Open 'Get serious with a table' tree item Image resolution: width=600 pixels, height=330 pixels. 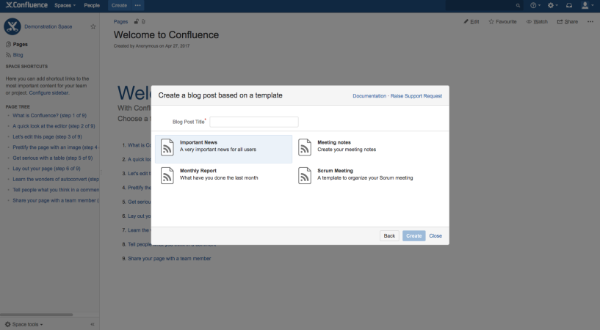tap(52, 158)
